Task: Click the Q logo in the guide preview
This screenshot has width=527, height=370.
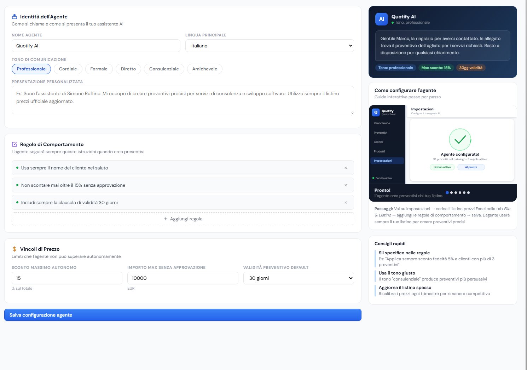Action: pyautogui.click(x=376, y=112)
